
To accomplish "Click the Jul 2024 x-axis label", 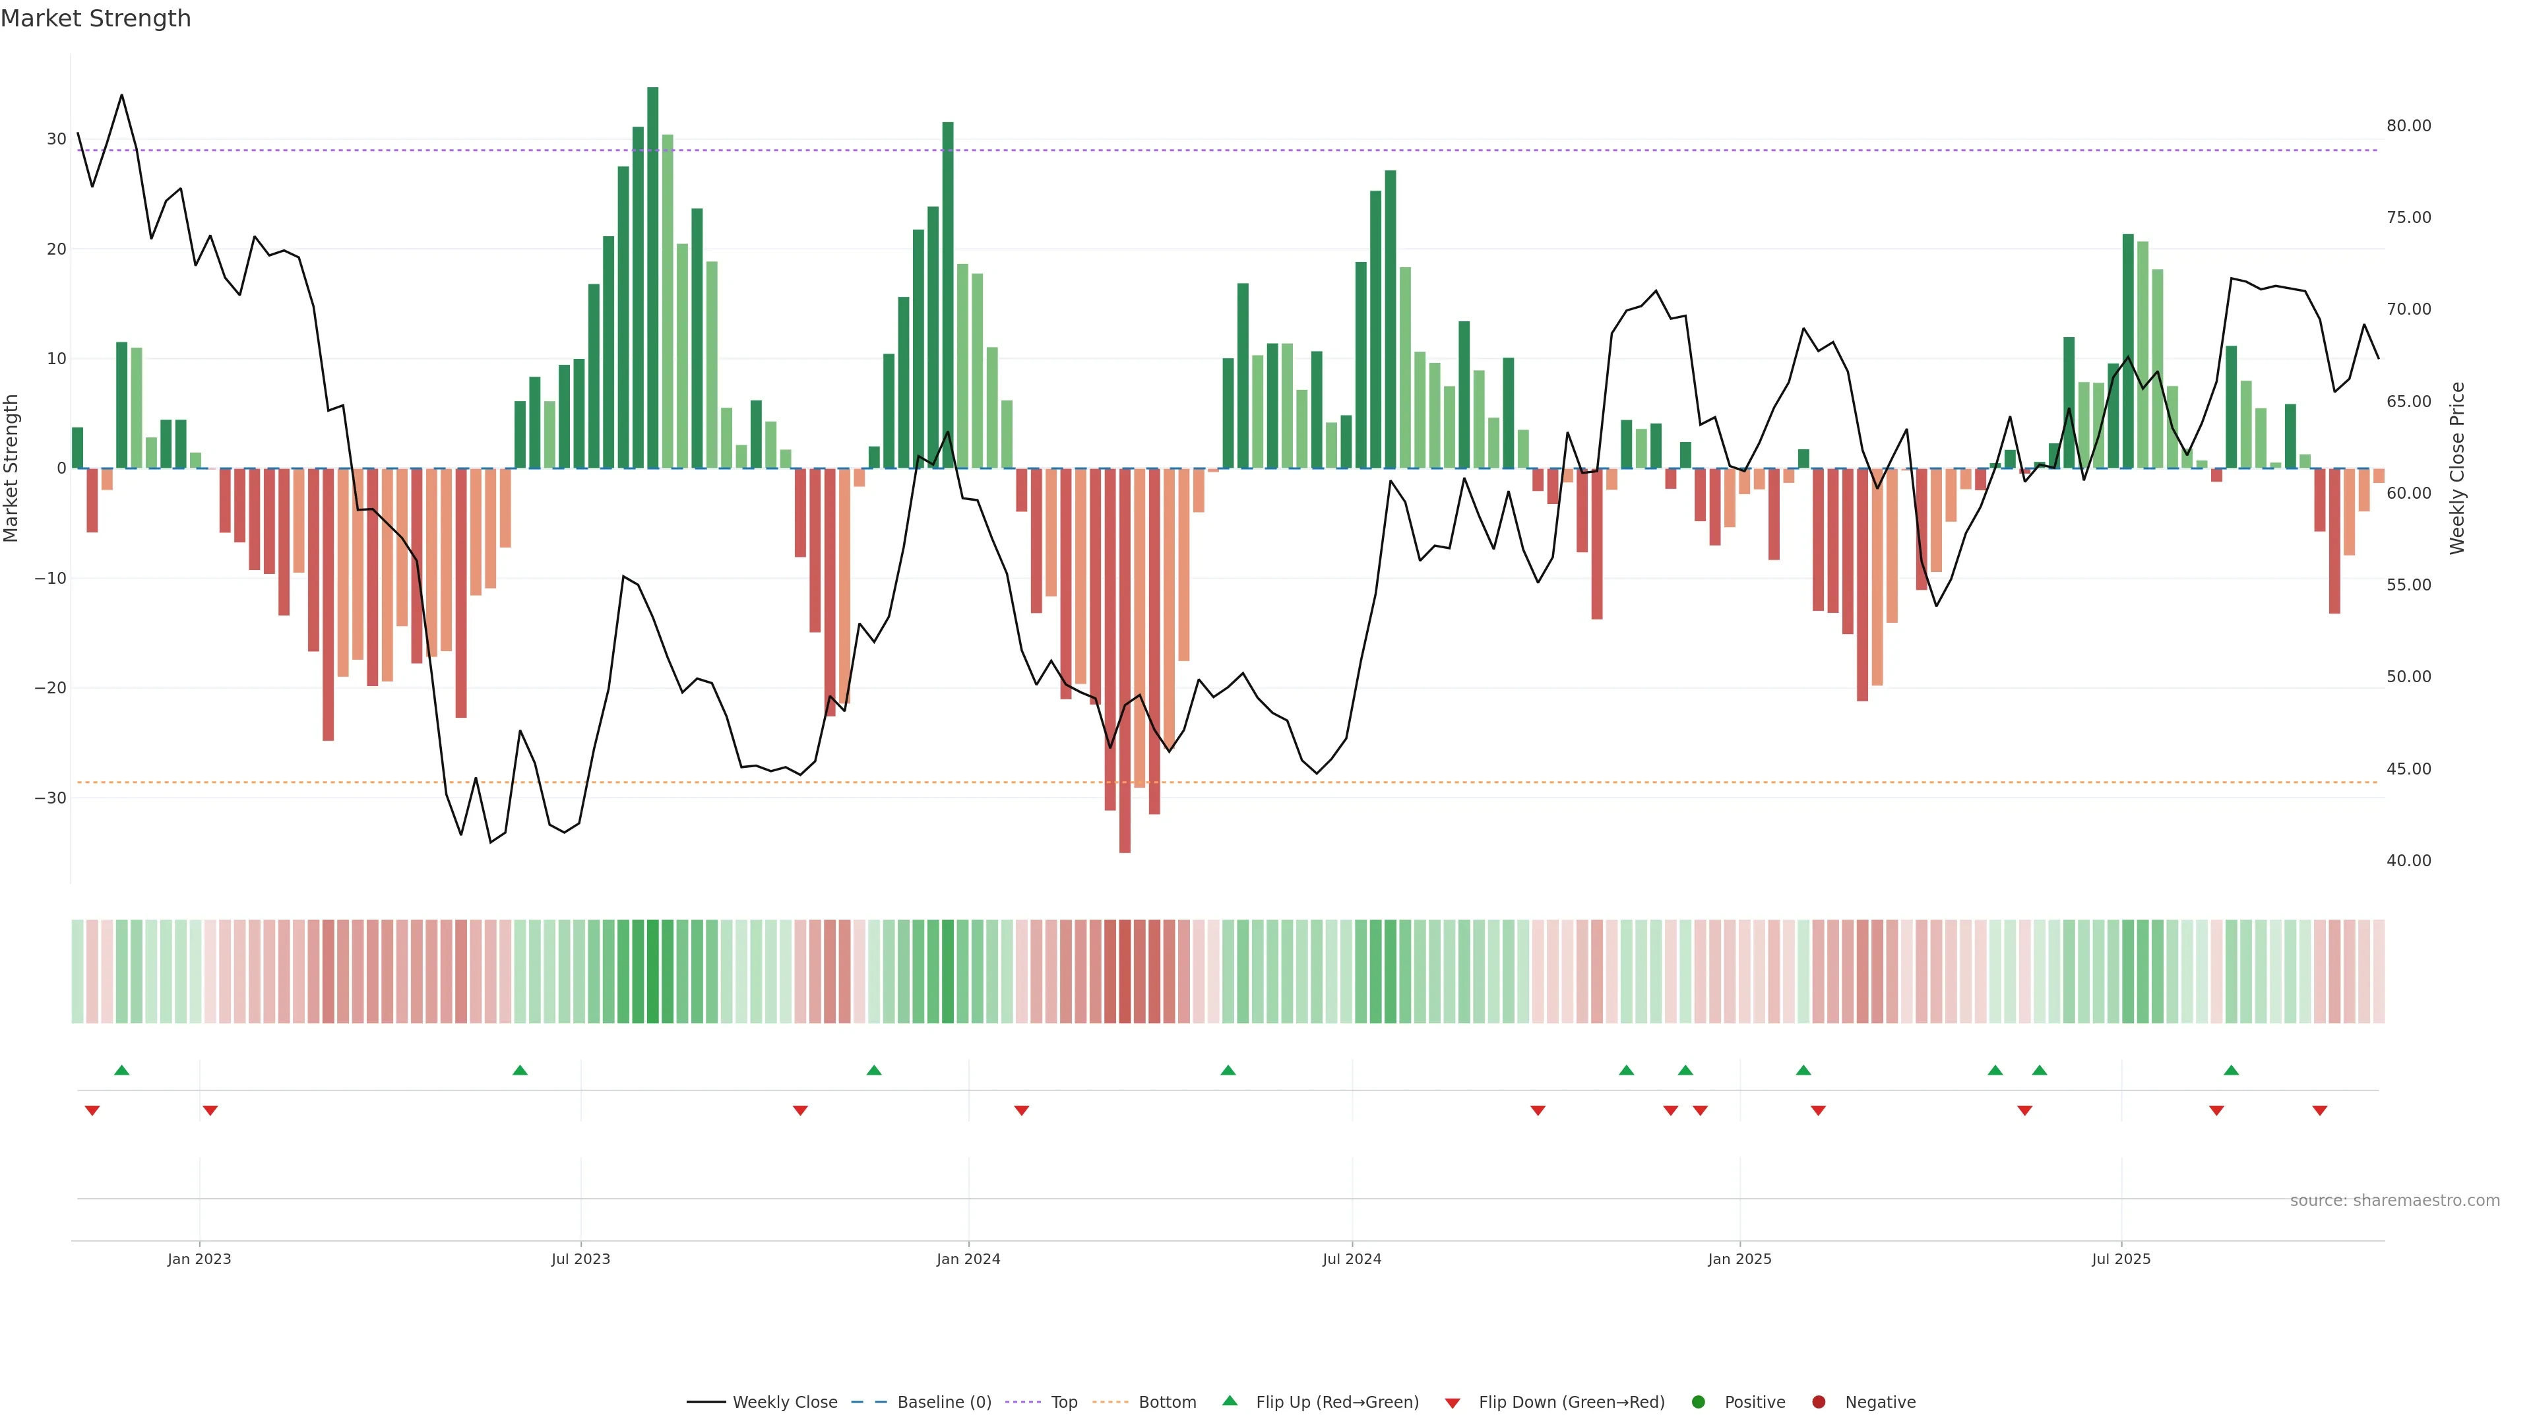I will pyautogui.click(x=1351, y=1259).
